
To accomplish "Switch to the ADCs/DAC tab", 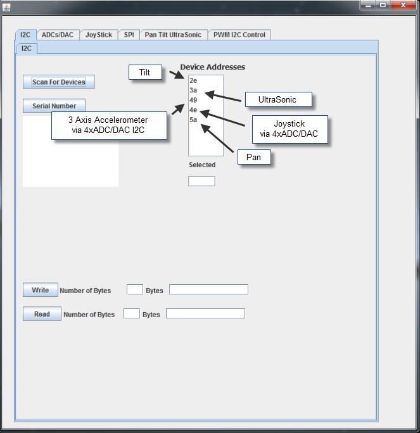I will coord(58,35).
